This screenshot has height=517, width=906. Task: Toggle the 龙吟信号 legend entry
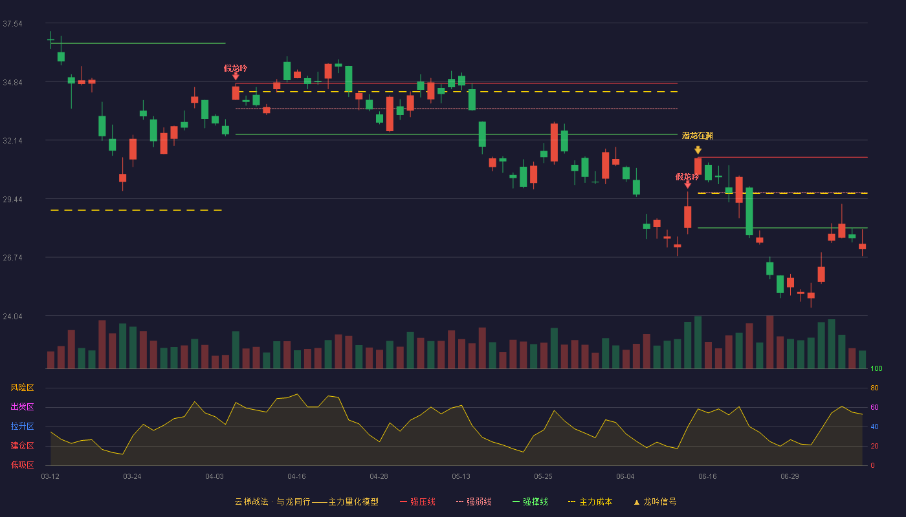click(x=659, y=502)
